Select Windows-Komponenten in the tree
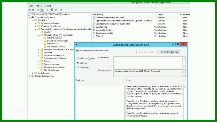 [x=55, y=67]
